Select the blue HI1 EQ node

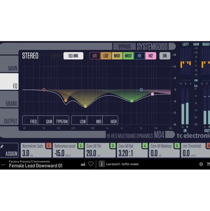click(x=141, y=90)
